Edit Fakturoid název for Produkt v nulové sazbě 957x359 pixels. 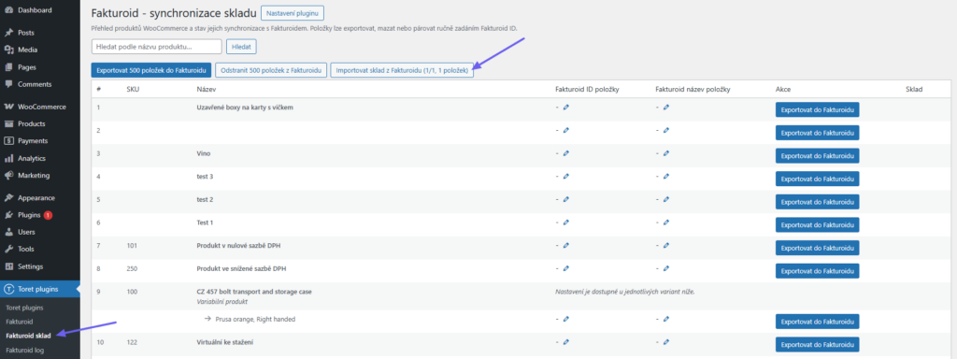(665, 246)
